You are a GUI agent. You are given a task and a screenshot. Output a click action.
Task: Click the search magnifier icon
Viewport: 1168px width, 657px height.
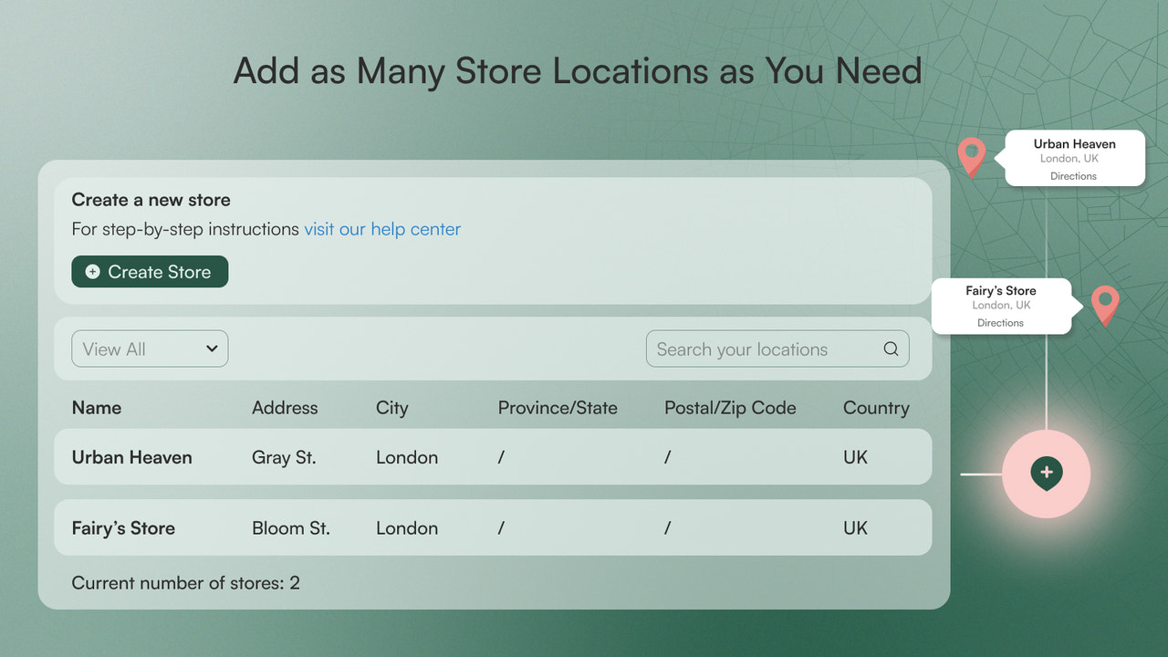pos(890,349)
